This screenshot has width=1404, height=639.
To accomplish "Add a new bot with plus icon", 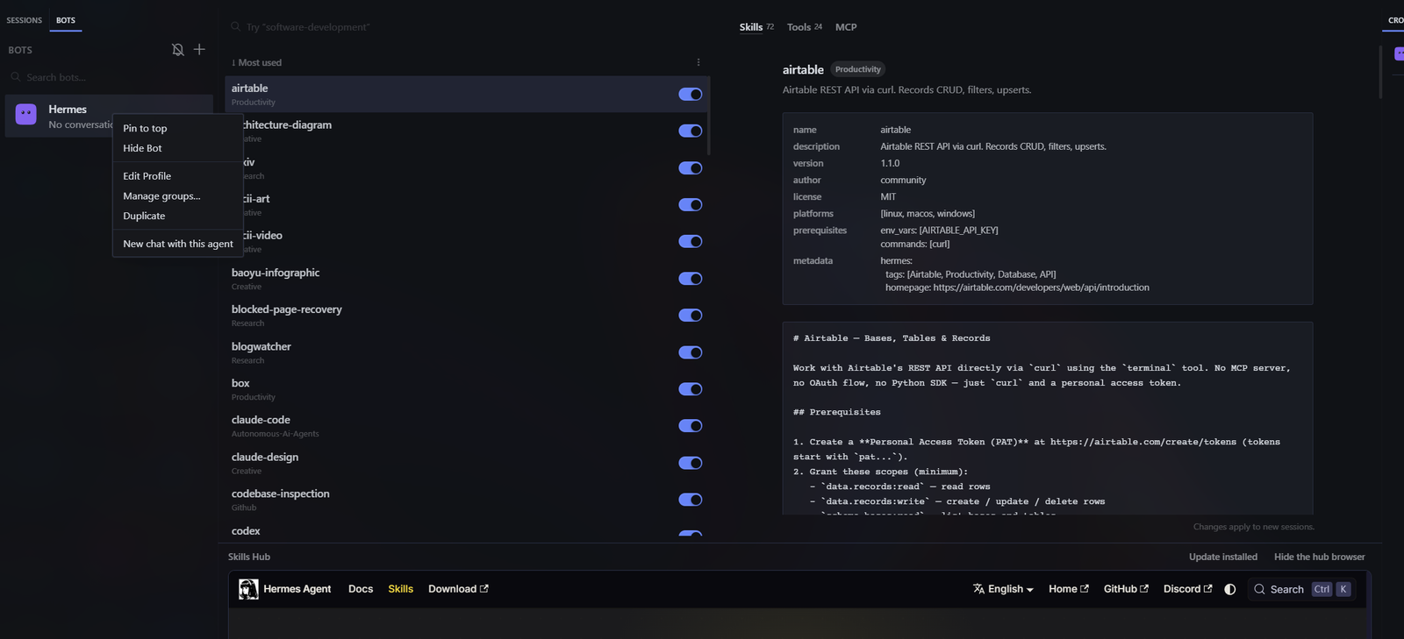I will click(x=199, y=49).
